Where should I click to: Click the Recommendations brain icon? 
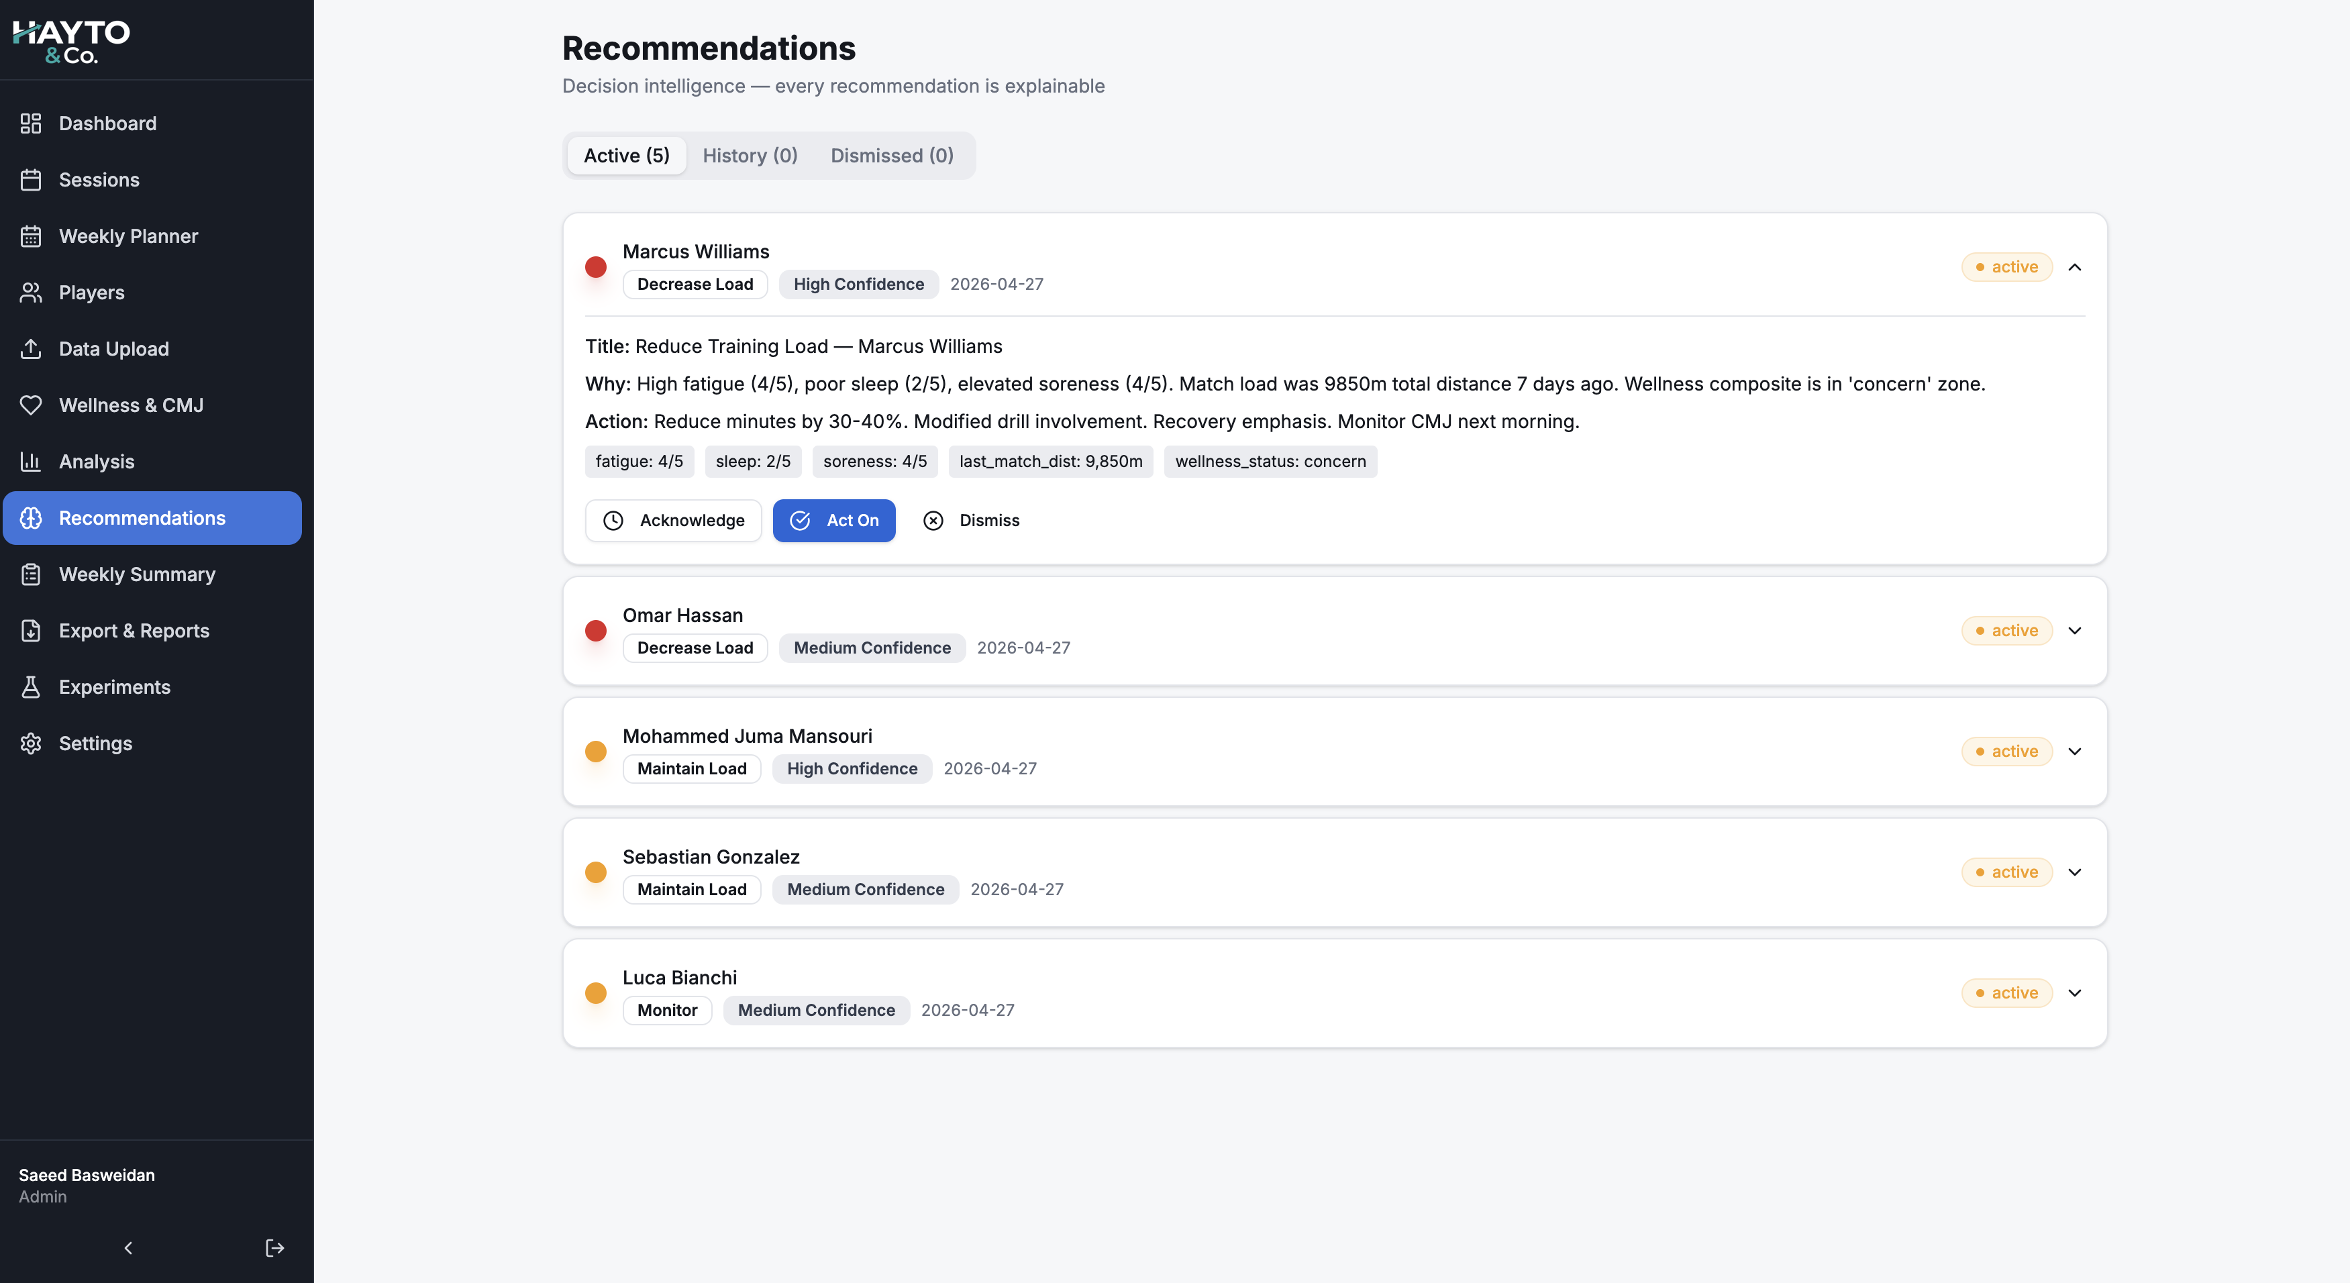coord(31,518)
